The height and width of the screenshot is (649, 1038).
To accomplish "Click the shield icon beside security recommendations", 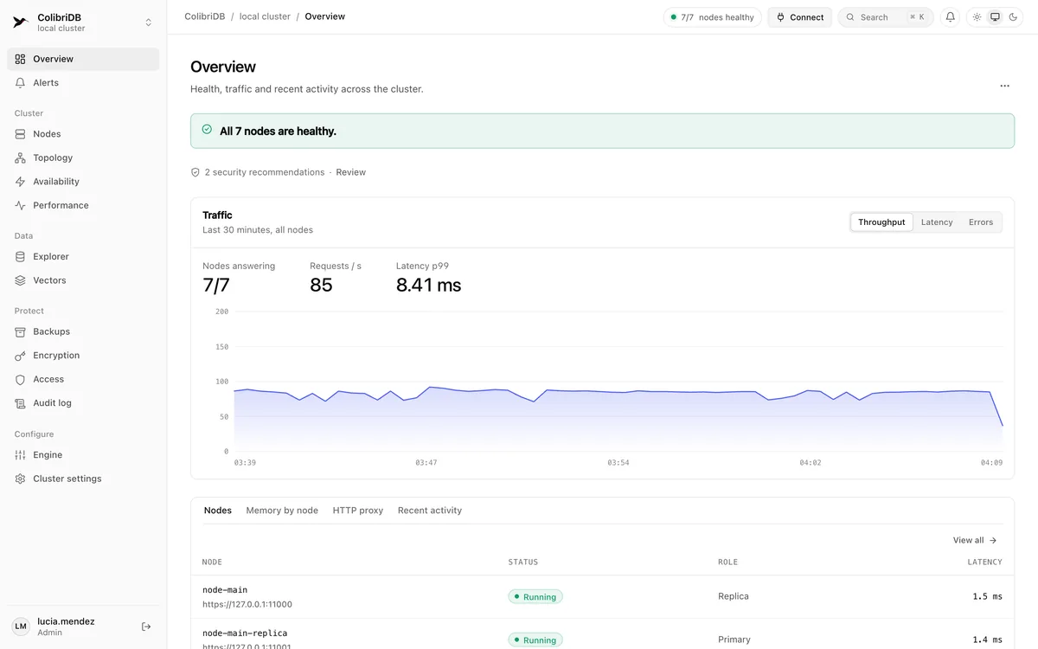I will 195,172.
